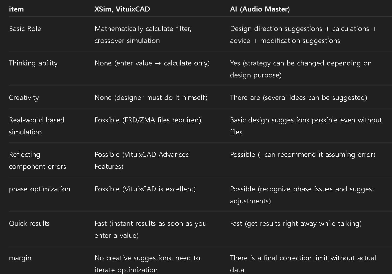The height and width of the screenshot is (274, 392).
Task: Click 'Real-world based simulation' row label
Action: tap(37, 126)
